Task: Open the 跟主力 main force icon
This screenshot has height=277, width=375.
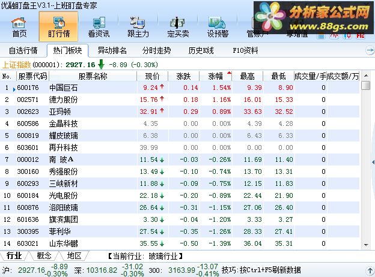Action: (138, 27)
